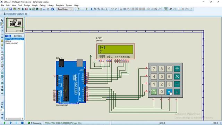
Task: Select LM016L in the devices list
Action: [x=8, y=41]
